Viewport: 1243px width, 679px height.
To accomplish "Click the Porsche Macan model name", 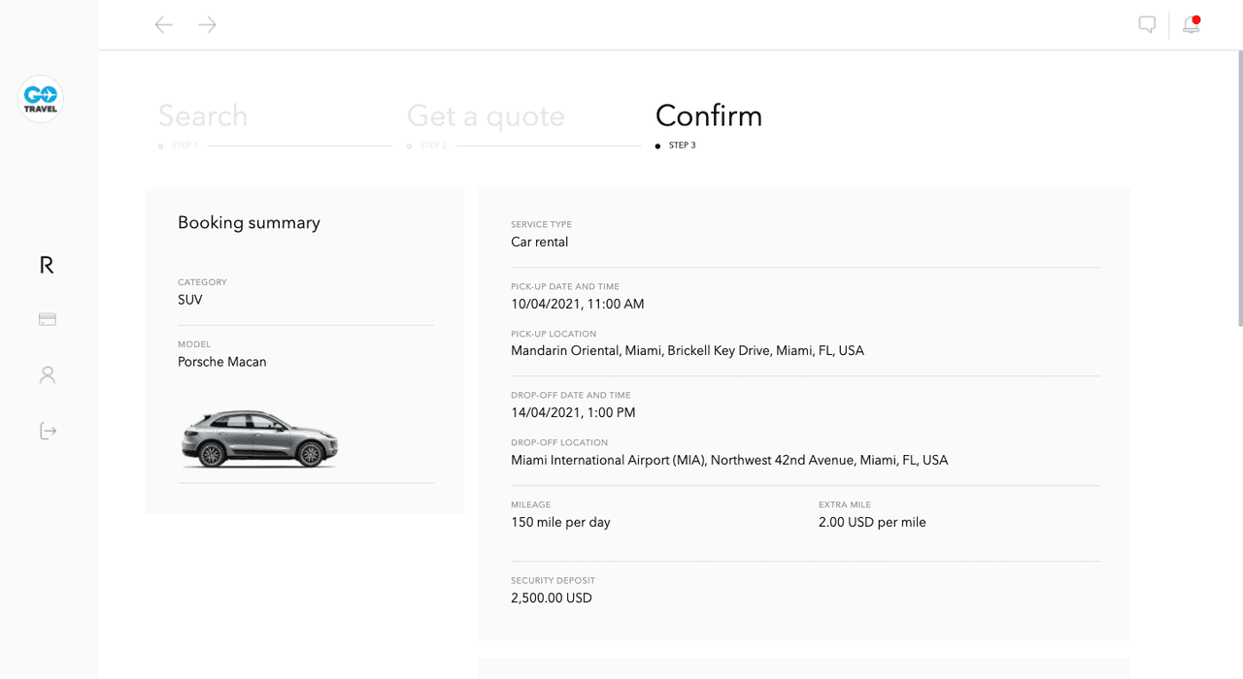I will [x=222, y=362].
